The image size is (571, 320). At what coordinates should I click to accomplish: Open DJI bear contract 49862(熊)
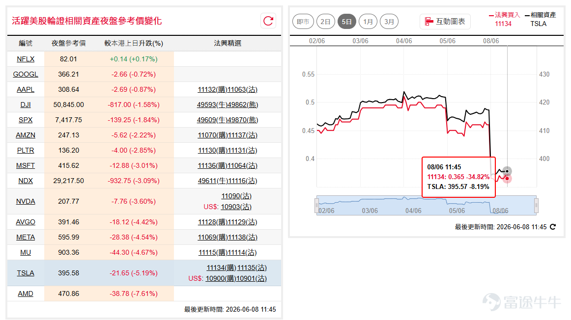243,105
